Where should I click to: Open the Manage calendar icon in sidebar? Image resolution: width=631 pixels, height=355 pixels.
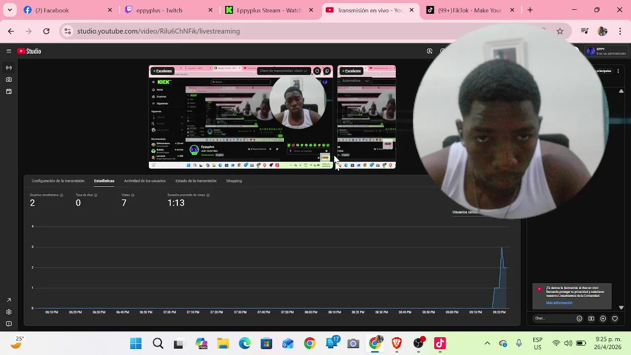(9, 91)
